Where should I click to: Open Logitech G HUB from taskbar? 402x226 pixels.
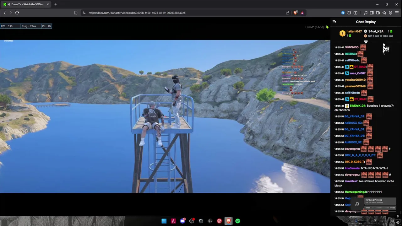pos(210,221)
